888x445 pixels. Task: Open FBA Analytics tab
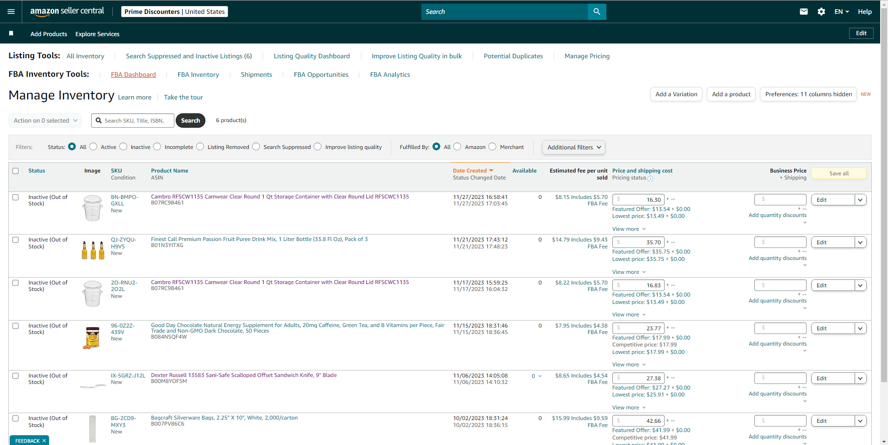click(x=390, y=74)
